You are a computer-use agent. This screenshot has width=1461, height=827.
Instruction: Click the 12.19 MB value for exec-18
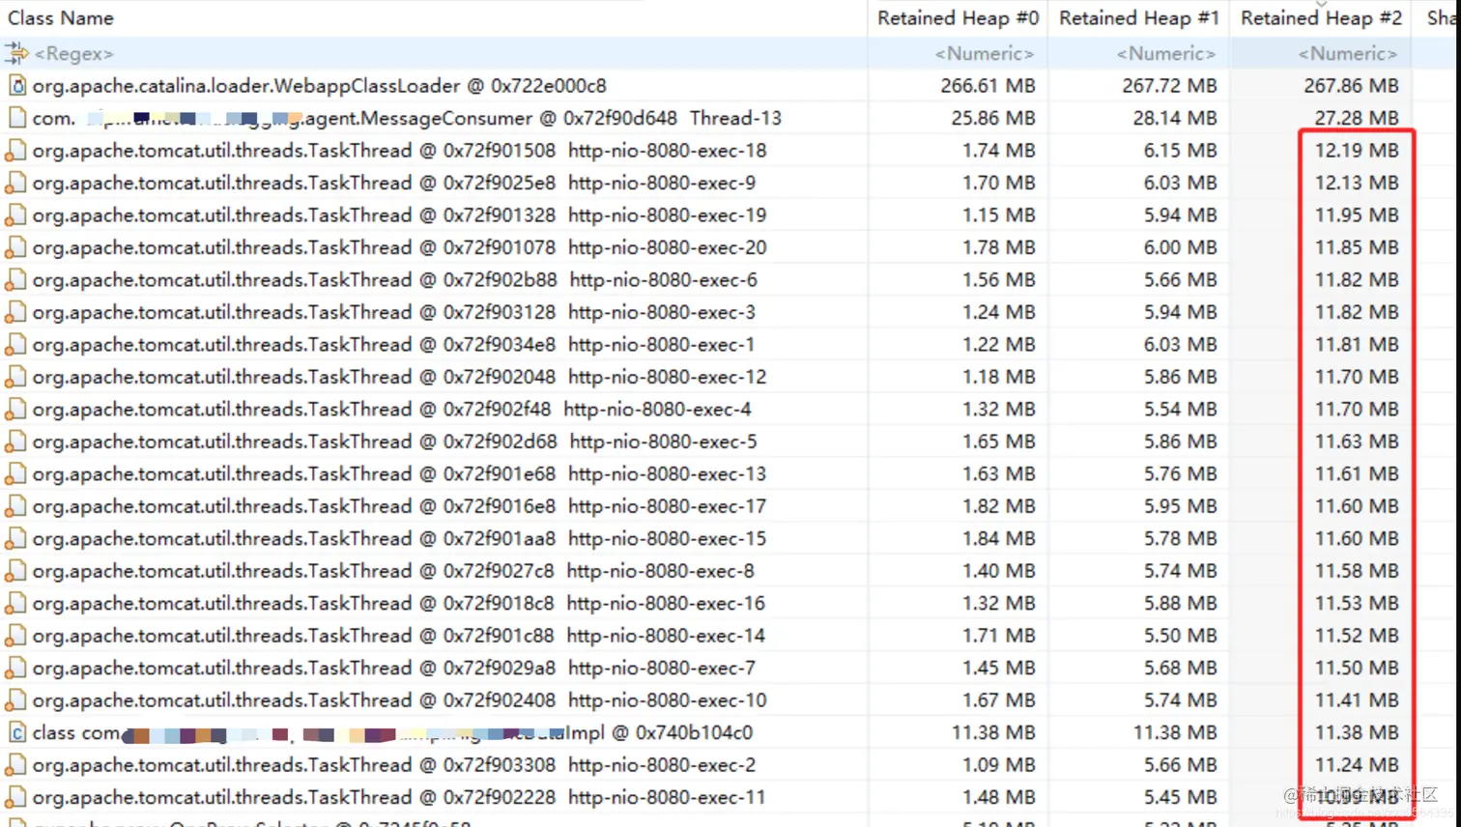click(x=1357, y=151)
